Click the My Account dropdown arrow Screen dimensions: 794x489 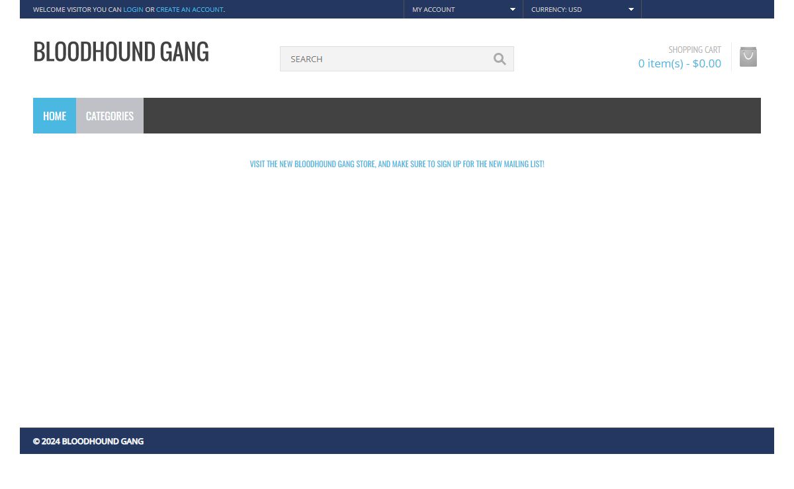[x=512, y=9]
